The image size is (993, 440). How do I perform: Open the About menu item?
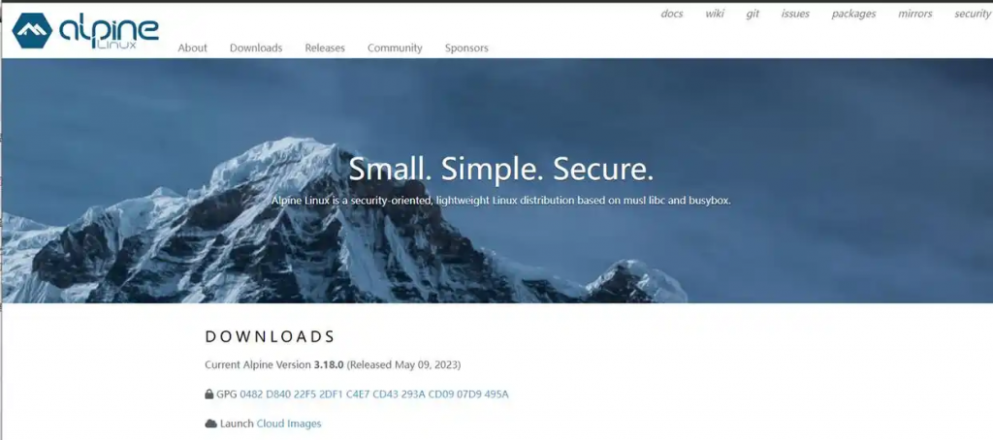point(193,47)
